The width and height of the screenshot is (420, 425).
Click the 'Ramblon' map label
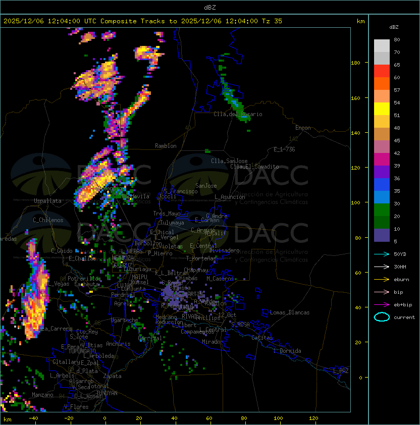166,146
